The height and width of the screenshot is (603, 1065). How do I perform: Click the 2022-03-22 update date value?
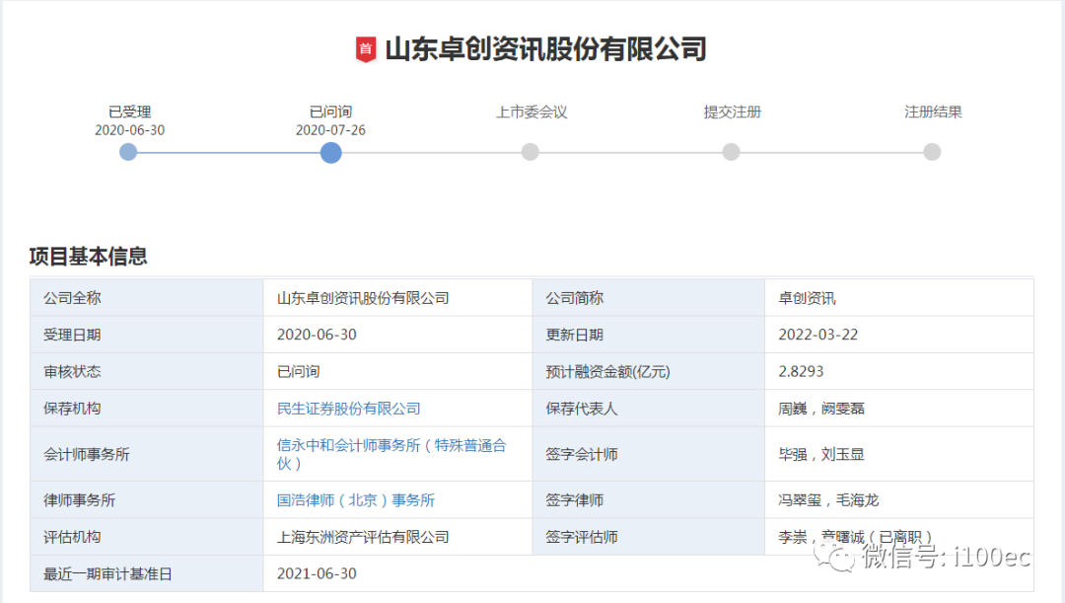point(817,335)
